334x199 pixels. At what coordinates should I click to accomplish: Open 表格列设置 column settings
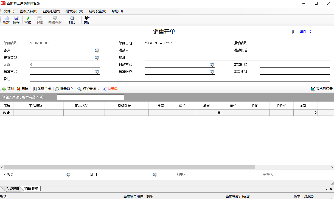point(322,89)
